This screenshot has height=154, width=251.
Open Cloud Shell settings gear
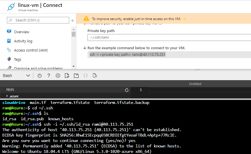[x=58, y=76]
